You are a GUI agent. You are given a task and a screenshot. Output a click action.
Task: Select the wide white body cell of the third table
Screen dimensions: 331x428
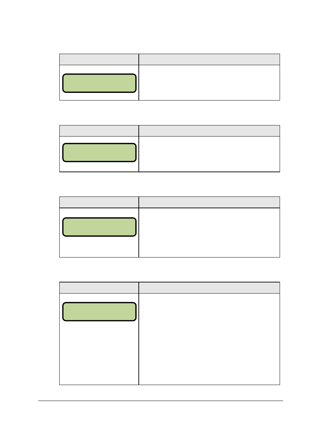(209, 233)
